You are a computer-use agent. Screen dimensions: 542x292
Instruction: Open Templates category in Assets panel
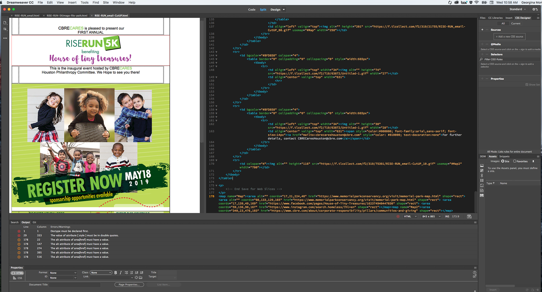point(482,190)
